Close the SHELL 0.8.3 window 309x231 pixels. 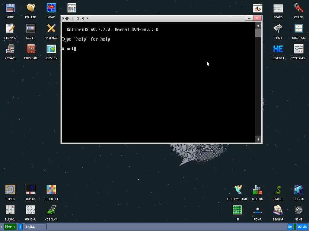[257, 18]
